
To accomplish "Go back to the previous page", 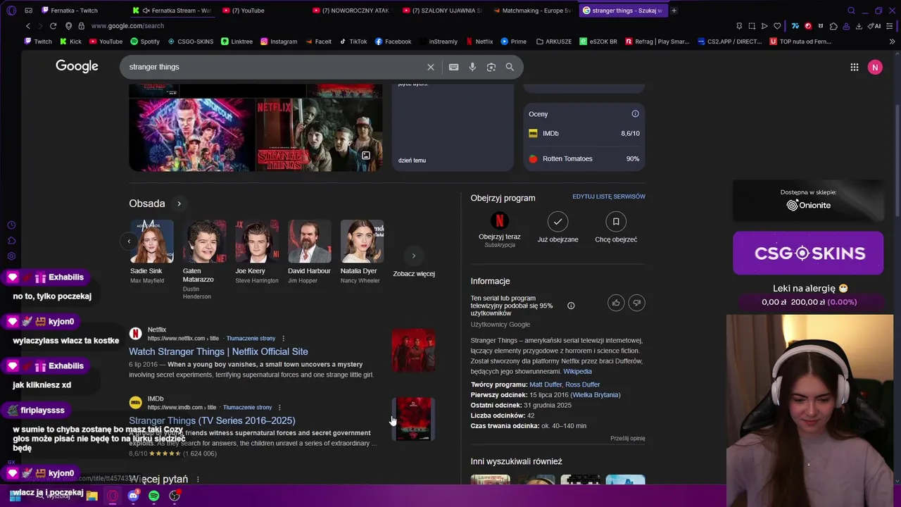I will [28, 26].
